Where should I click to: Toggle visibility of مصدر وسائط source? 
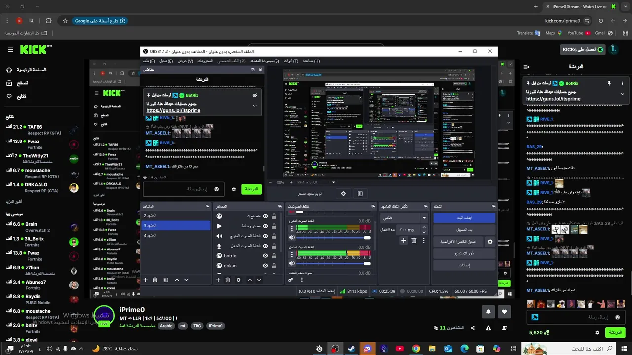tap(266, 226)
